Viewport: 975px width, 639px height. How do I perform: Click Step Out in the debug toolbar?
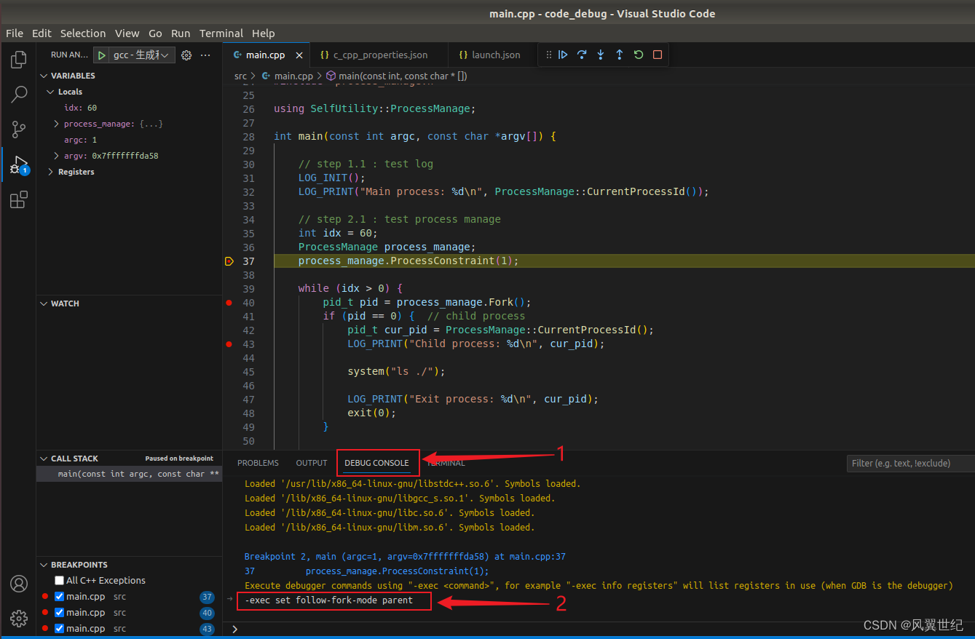point(620,55)
